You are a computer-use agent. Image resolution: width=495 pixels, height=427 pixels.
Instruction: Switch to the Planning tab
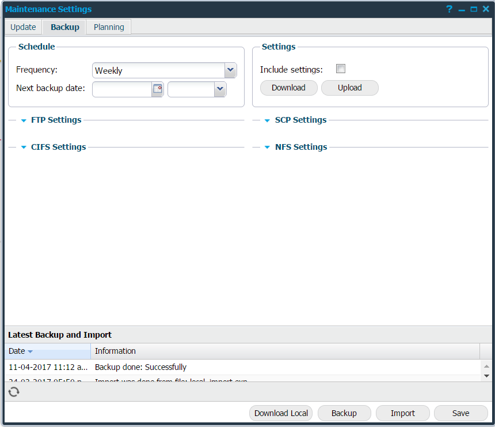pos(108,27)
